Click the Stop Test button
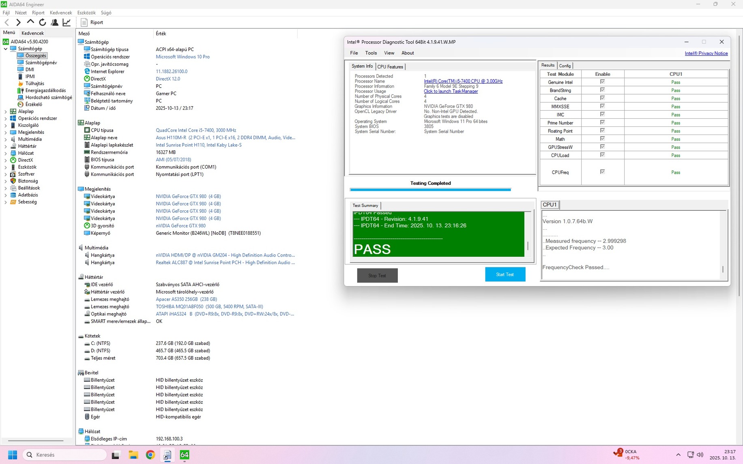This screenshot has height=464, width=743. [x=377, y=276]
